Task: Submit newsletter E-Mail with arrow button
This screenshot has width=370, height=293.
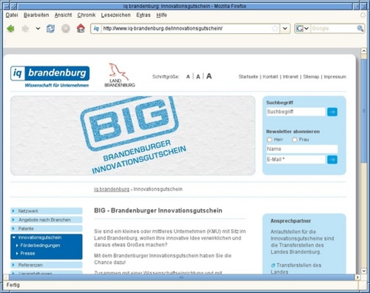Action: [332, 159]
